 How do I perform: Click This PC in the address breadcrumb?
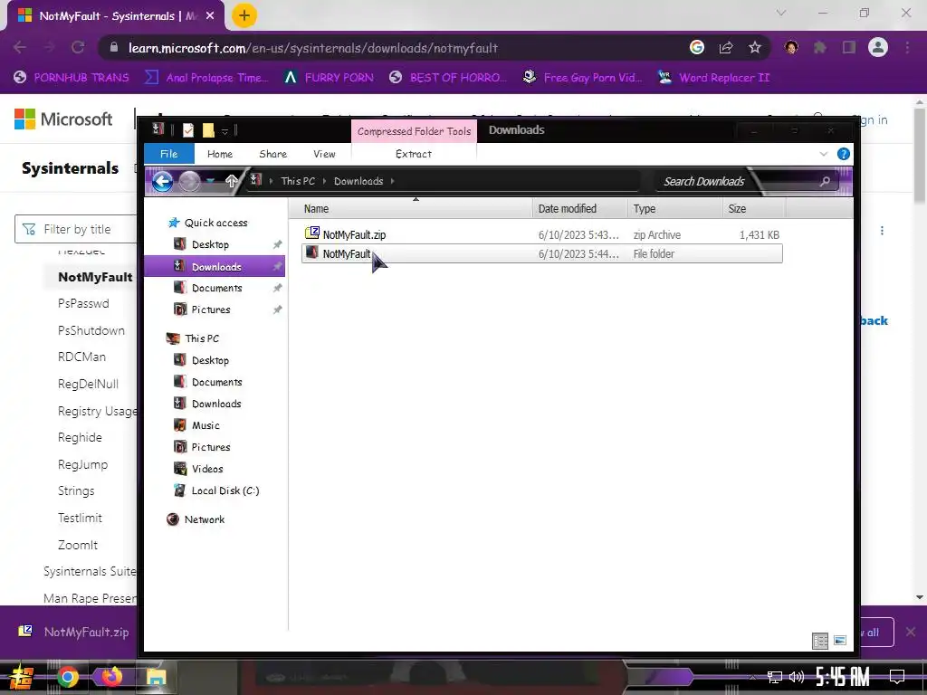[x=298, y=181]
